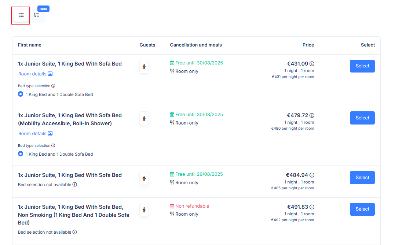Click guest person icon in first row
The height and width of the screenshot is (245, 395).
[144, 67]
